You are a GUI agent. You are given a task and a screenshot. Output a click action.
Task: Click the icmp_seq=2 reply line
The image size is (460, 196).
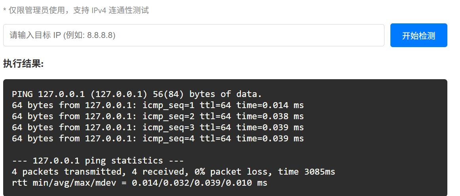pos(157,116)
